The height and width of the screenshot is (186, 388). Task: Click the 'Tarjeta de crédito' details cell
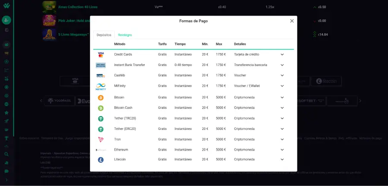click(x=247, y=54)
